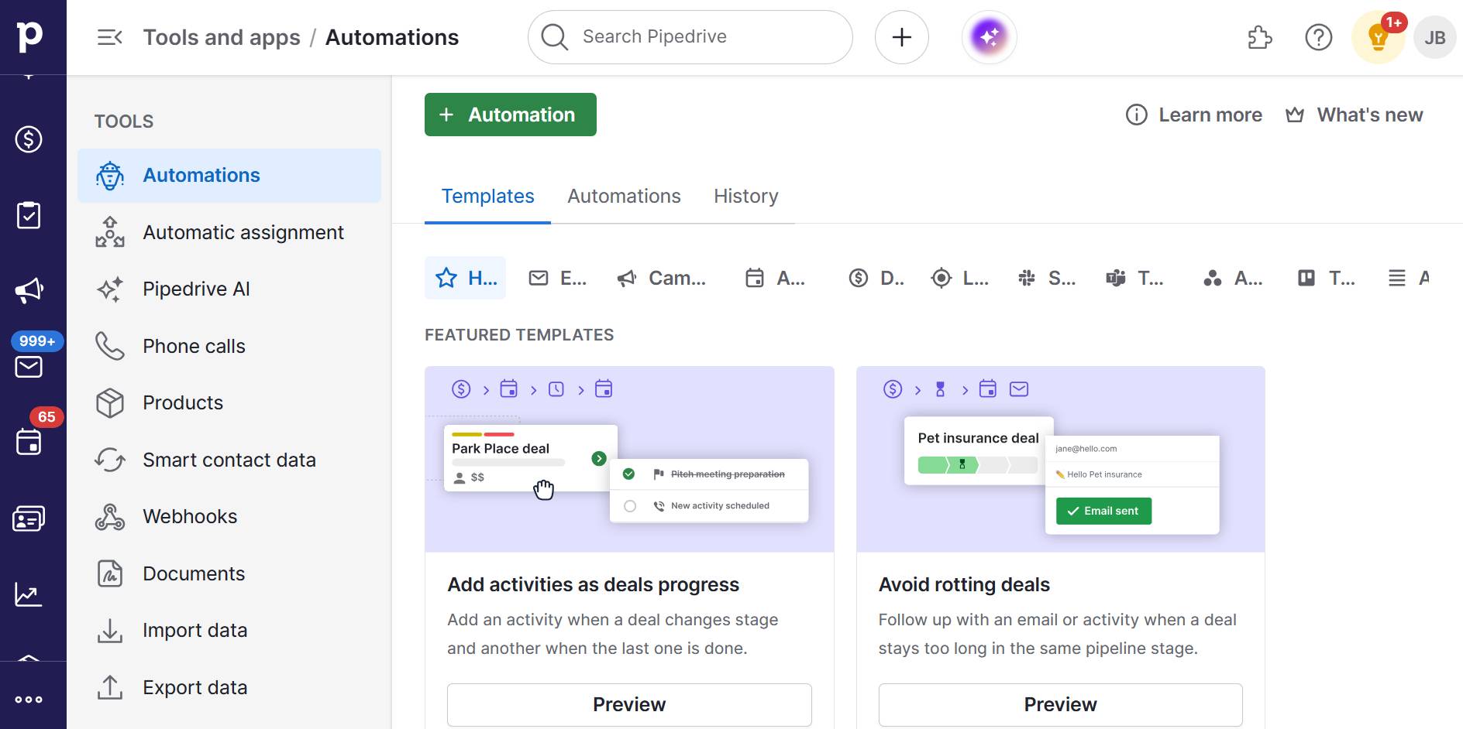Switch to the Automations tab

(623, 196)
